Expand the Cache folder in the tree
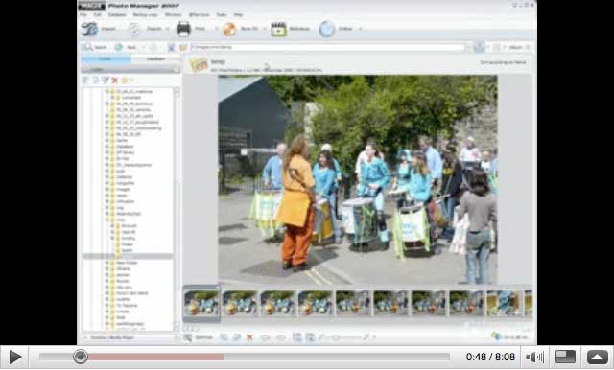Screen dimensions: 614x370 coord(106,140)
